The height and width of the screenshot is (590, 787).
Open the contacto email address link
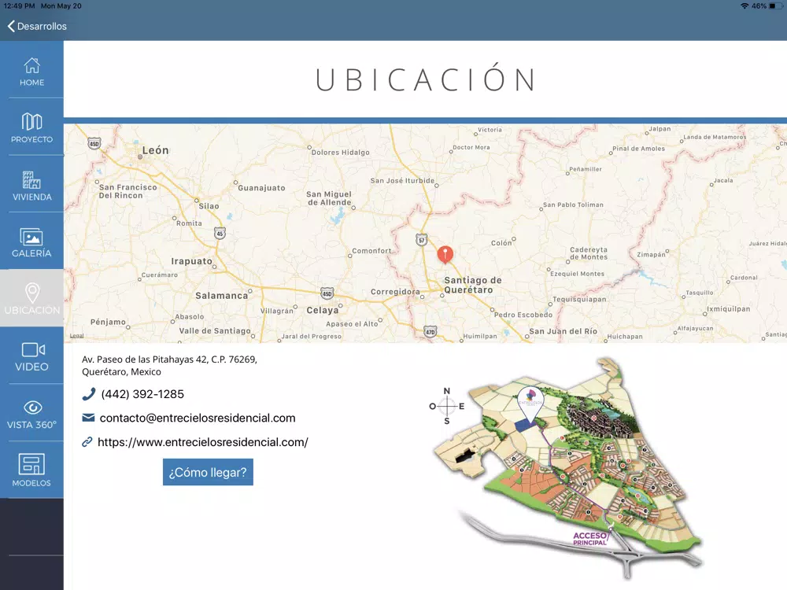tap(198, 418)
